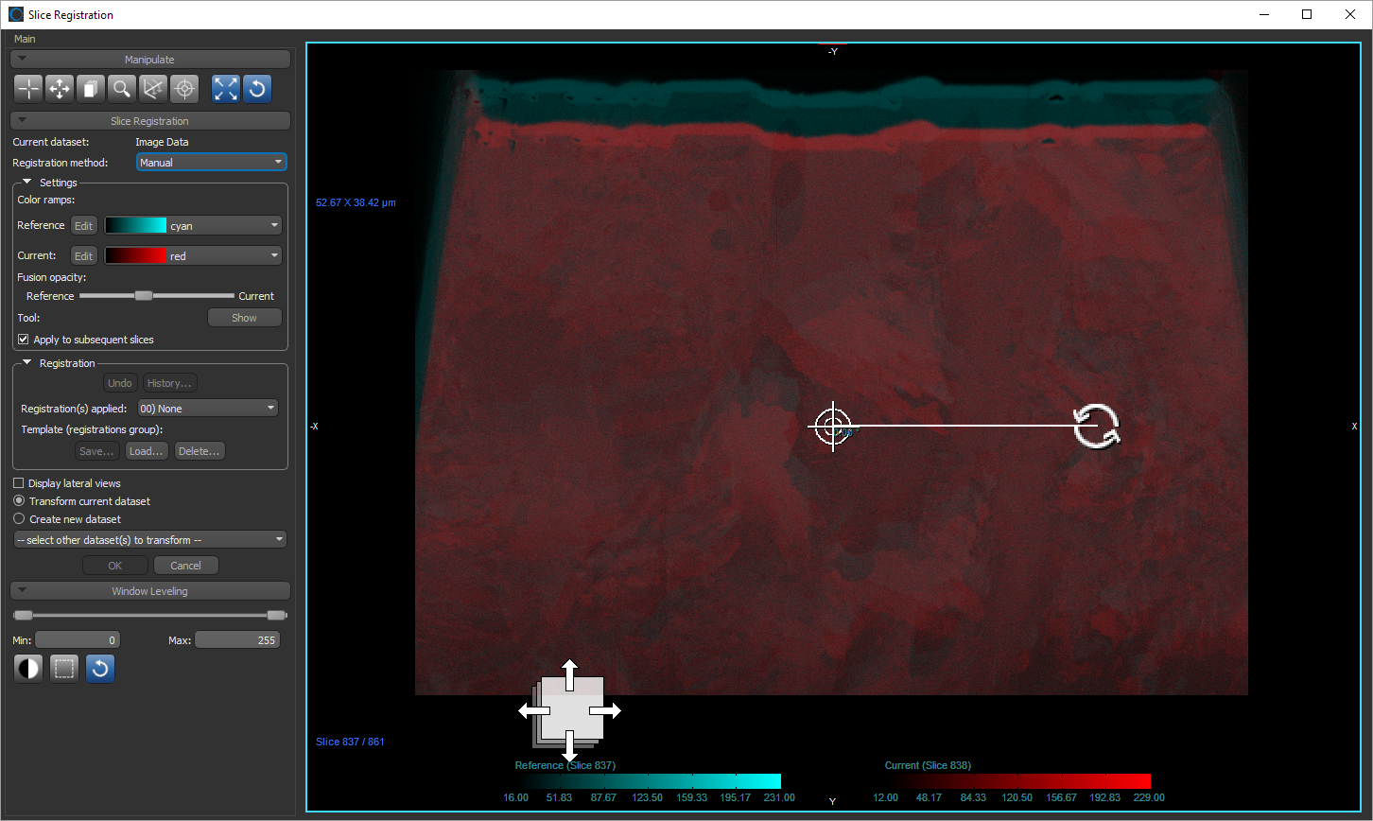
Task: Enable Display lateral views checkbox
Action: (x=19, y=483)
